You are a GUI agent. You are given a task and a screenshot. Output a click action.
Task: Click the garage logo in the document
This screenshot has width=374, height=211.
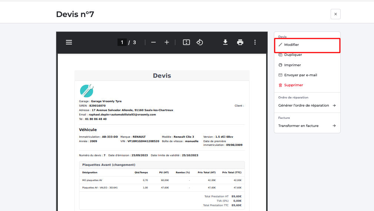(x=86, y=91)
